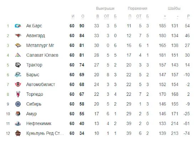Click the Шайбы group header

coord(174,9)
